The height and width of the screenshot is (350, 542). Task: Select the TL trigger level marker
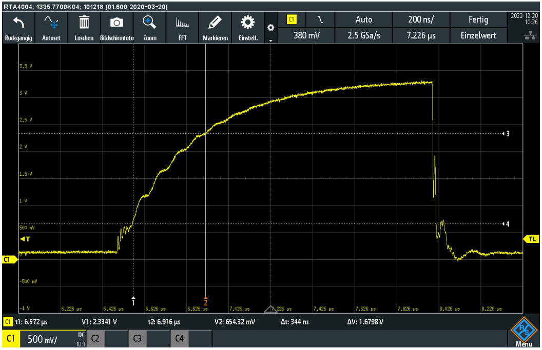533,239
